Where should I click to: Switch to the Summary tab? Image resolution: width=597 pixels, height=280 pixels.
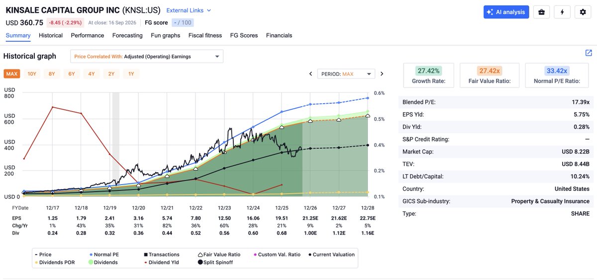tap(18, 35)
